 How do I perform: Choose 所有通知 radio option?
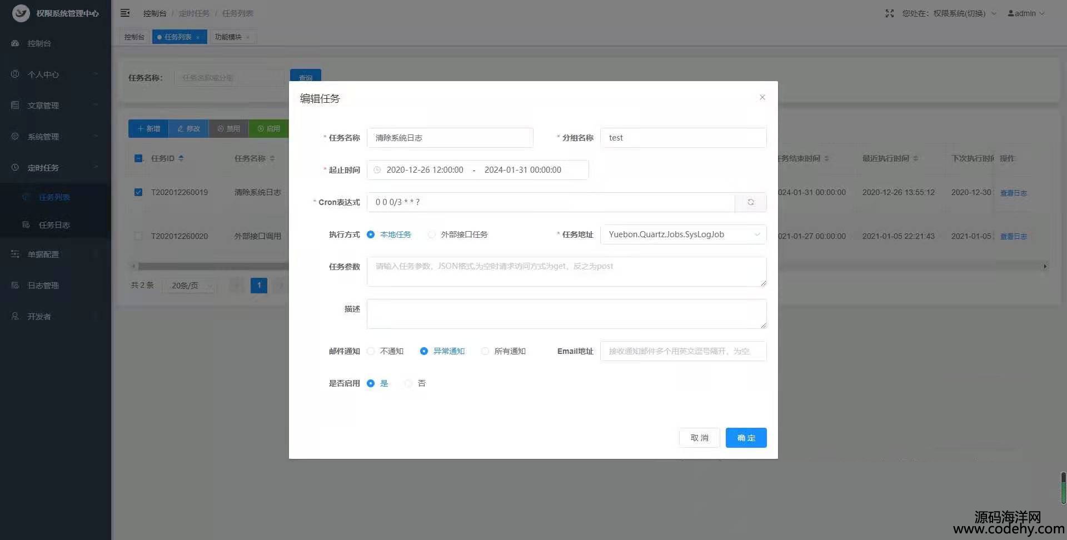485,351
